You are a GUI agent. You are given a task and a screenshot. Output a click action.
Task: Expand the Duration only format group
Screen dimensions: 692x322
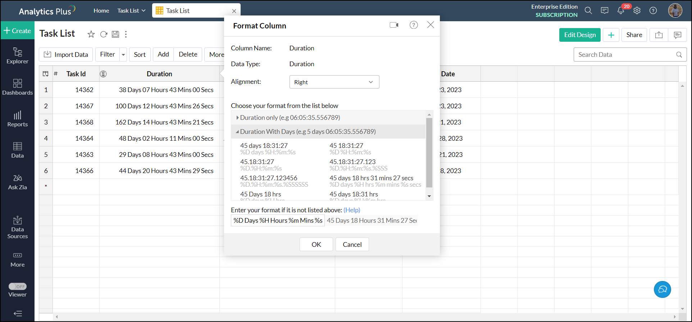click(x=237, y=118)
